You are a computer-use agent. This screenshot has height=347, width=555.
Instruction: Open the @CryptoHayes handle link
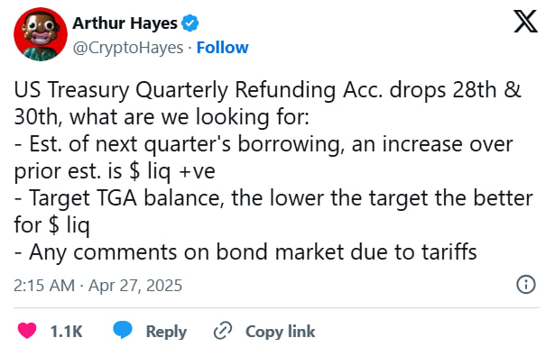(128, 48)
